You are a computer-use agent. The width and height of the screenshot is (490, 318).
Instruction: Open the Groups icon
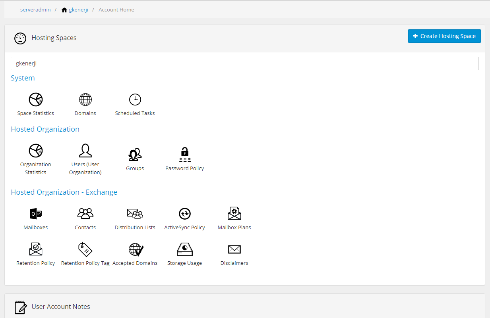click(x=135, y=155)
